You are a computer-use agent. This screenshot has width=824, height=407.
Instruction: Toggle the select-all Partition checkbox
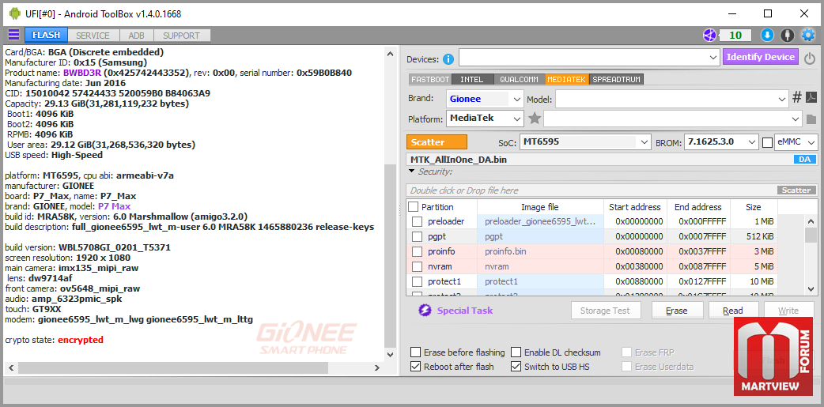pos(414,207)
